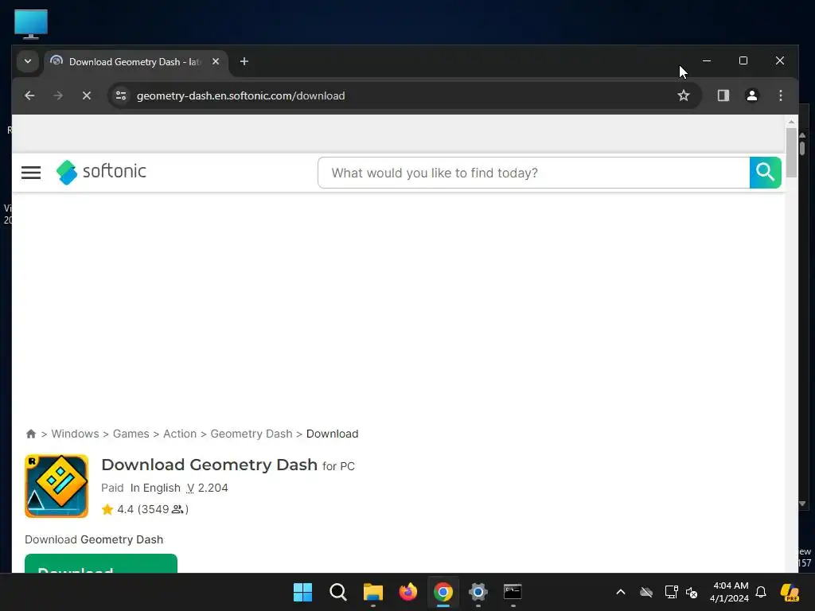Click the network status tray icon
This screenshot has width=815, height=611.
tap(671, 592)
